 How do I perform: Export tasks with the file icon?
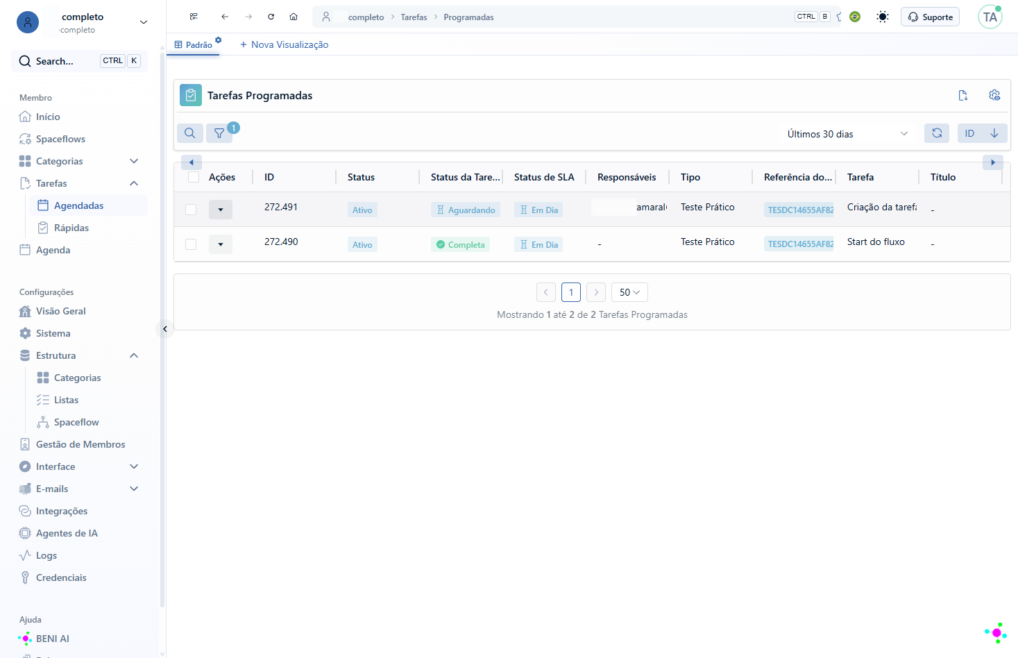tap(963, 96)
